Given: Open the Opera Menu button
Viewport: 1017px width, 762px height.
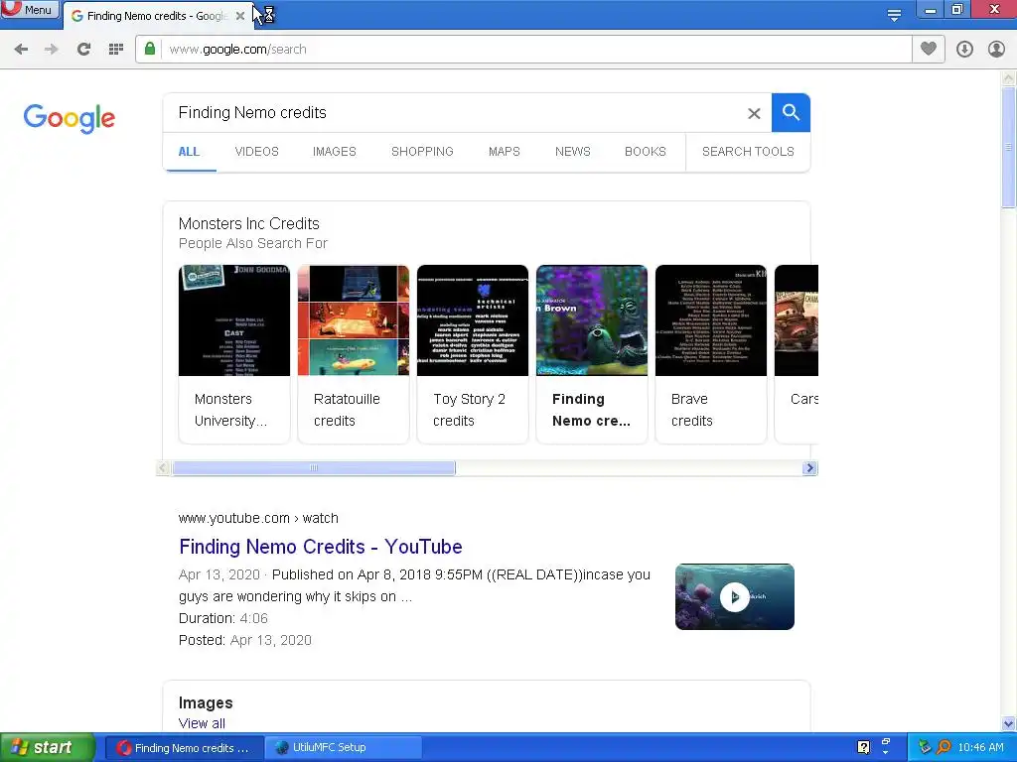Looking at the screenshot, I should tap(30, 9).
